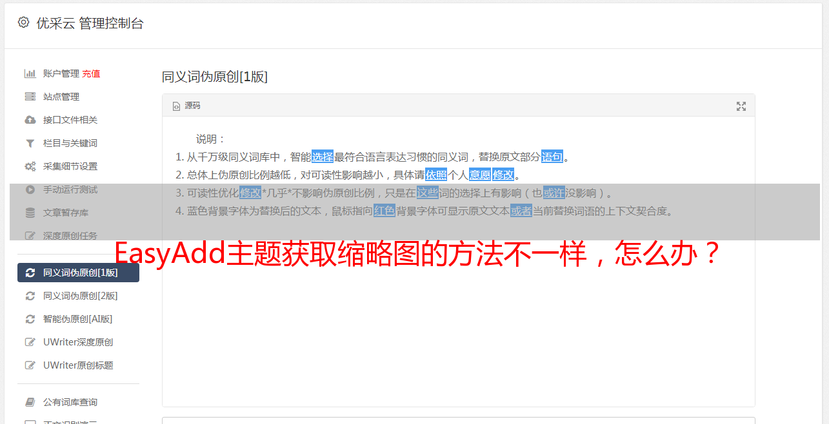Click the 栏目与关键词 filter icon
The height and width of the screenshot is (424, 829).
coord(30,143)
